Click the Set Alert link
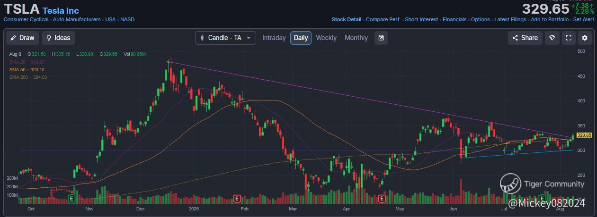The height and width of the screenshot is (217, 597). 583,19
